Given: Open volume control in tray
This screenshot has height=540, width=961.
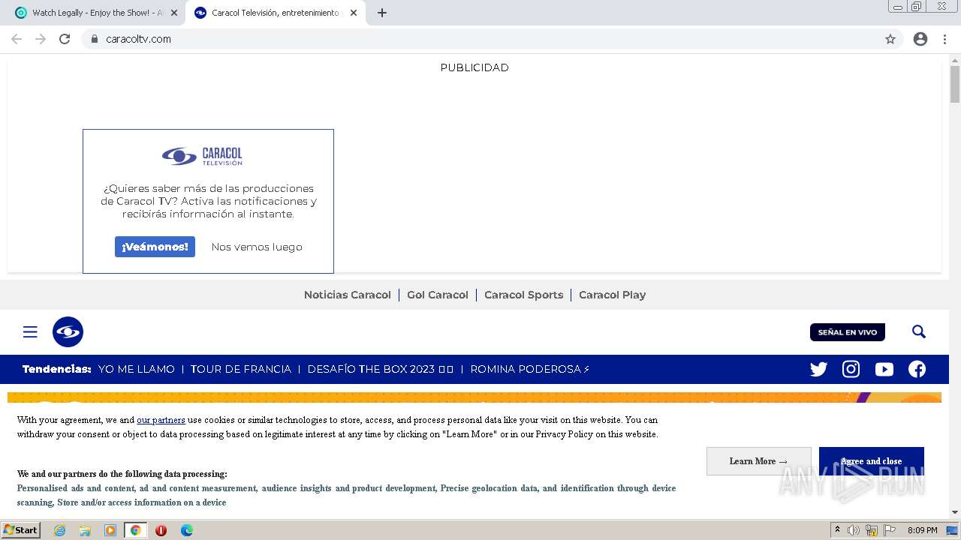Looking at the screenshot, I should coord(854,530).
